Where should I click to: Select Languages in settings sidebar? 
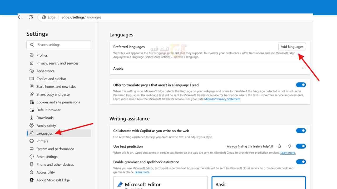click(x=59, y=133)
